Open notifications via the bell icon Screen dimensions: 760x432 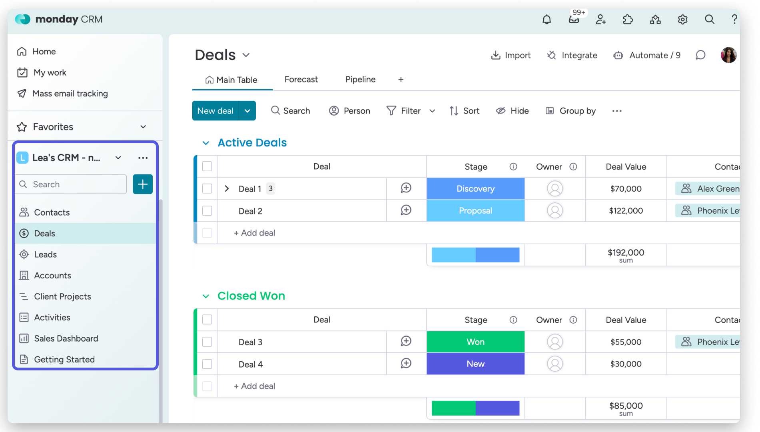[547, 19]
